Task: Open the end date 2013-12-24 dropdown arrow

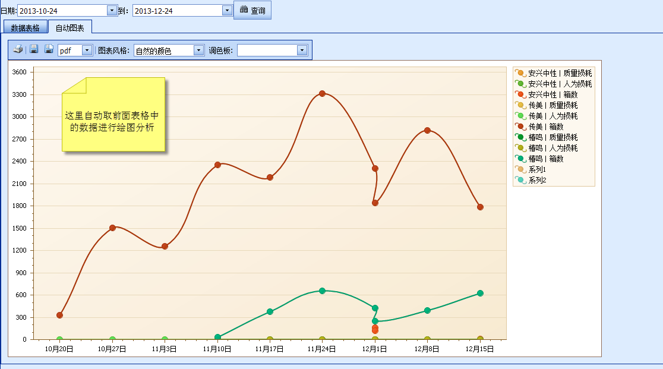Action: [227, 11]
